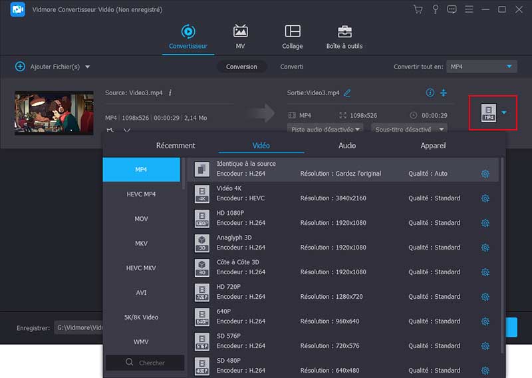Choose MKV in the format list
The image size is (532, 378).
click(141, 244)
